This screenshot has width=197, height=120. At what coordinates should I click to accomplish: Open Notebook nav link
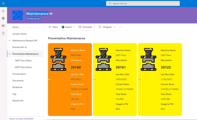[17, 87]
